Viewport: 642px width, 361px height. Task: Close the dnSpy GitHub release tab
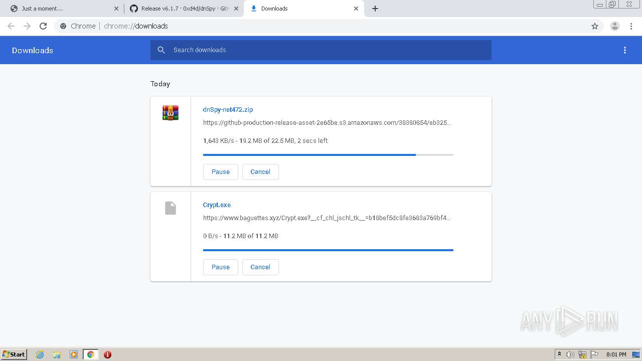click(236, 9)
